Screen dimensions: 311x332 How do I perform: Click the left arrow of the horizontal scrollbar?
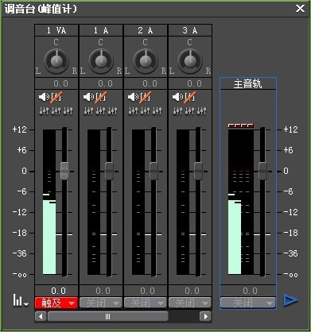[x=41, y=316]
